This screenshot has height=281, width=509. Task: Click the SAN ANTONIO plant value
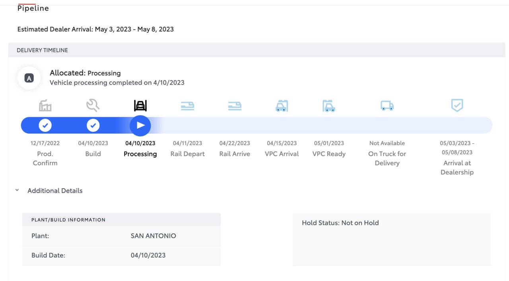click(153, 236)
